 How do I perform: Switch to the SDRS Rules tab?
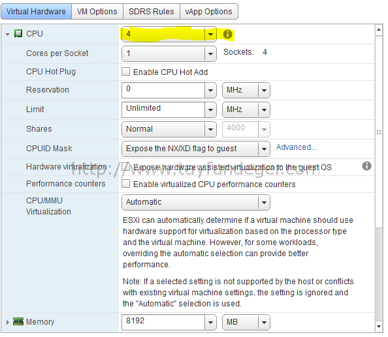click(x=151, y=11)
